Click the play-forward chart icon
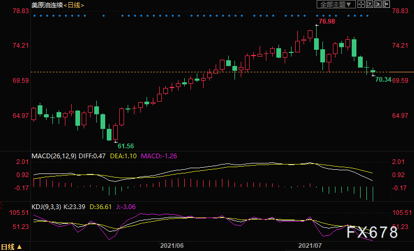Viewport: 414px width, 251px height. coord(378,4)
